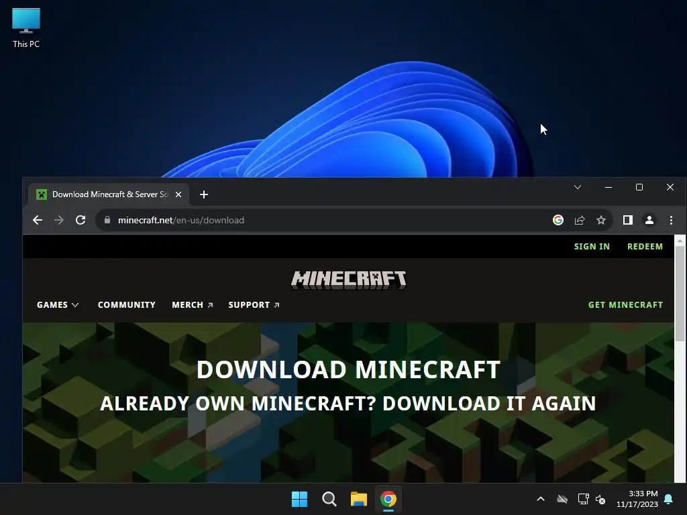Open Chrome tab search chevron
Viewport: 687px width, 515px height.
click(578, 187)
